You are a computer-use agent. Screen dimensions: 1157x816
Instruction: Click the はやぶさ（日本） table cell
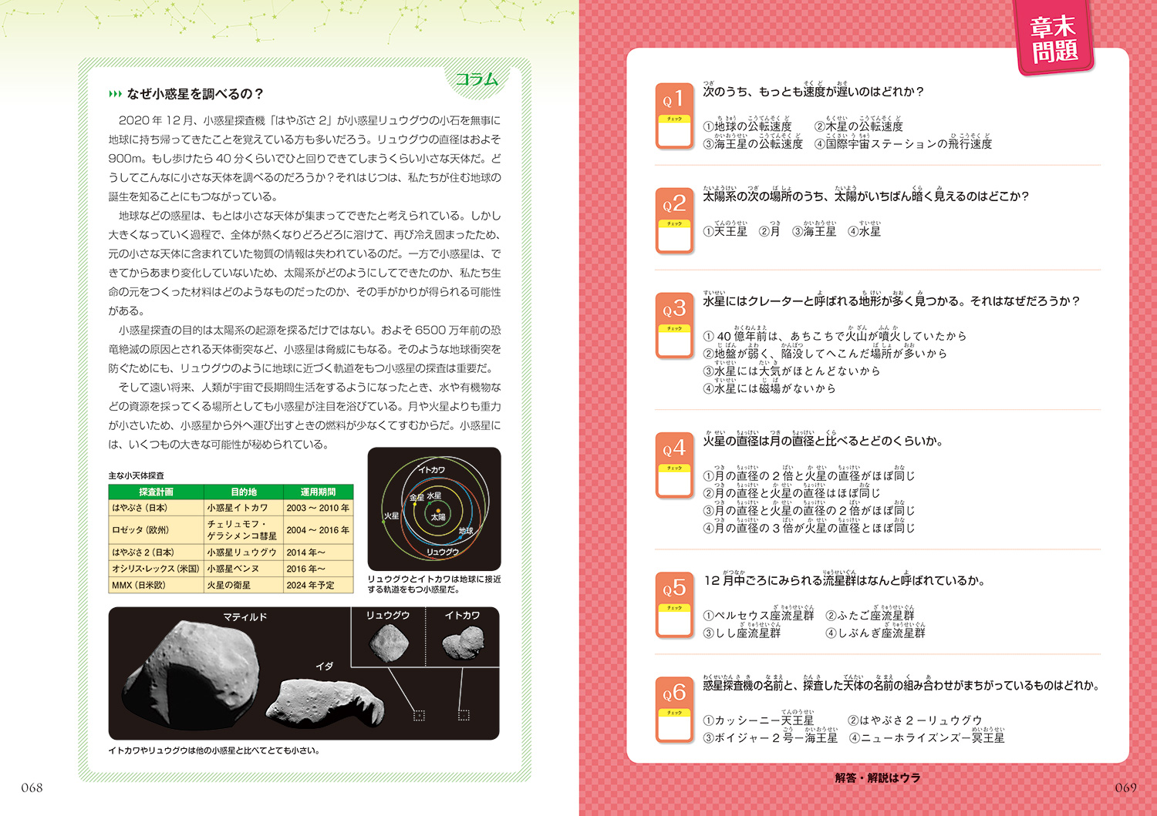click(156, 508)
